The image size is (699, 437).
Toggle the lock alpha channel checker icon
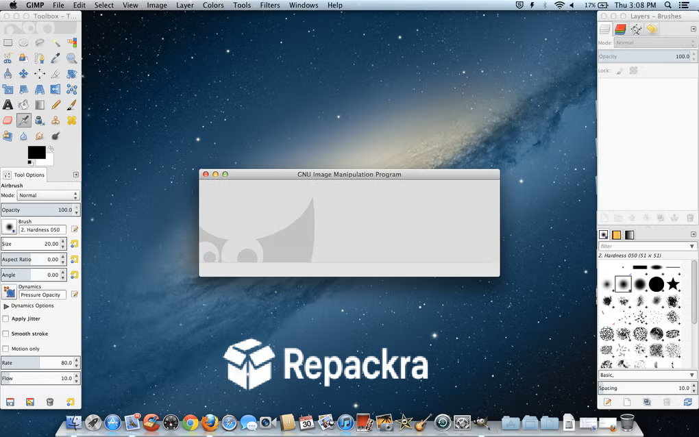coord(633,71)
